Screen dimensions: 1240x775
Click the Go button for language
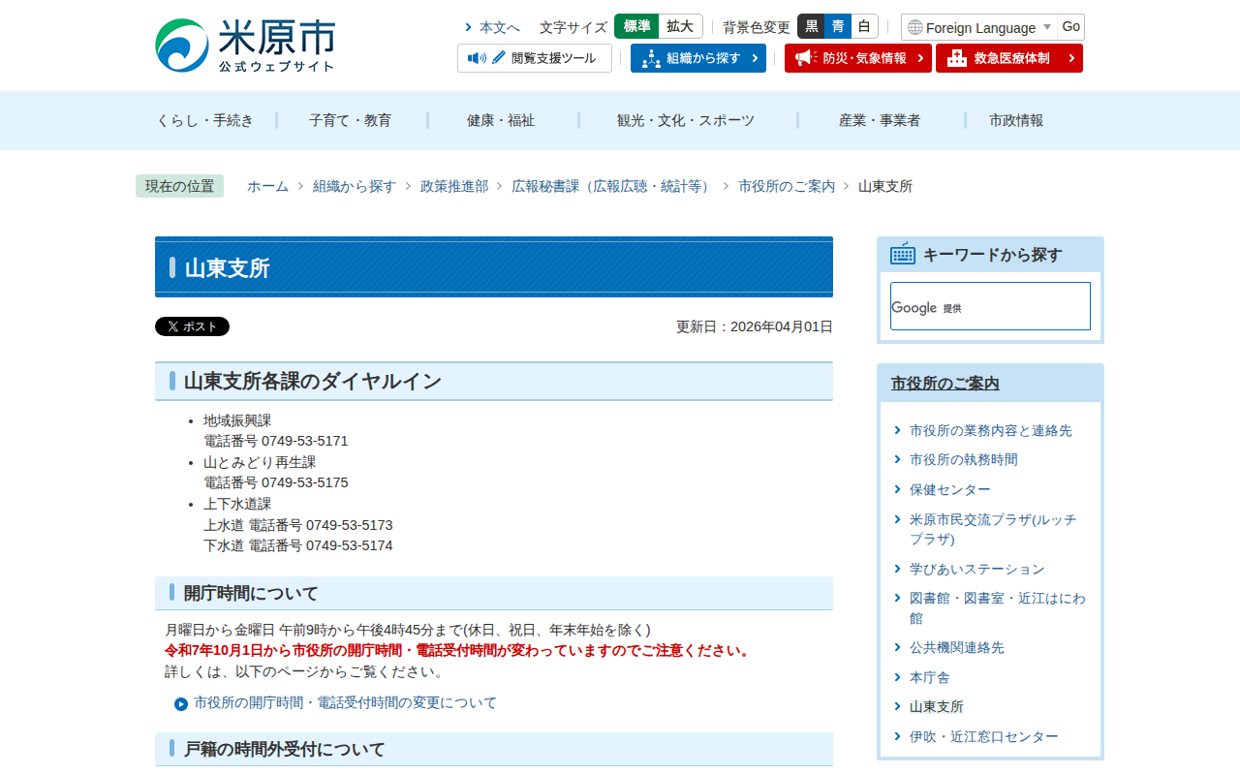point(1070,27)
